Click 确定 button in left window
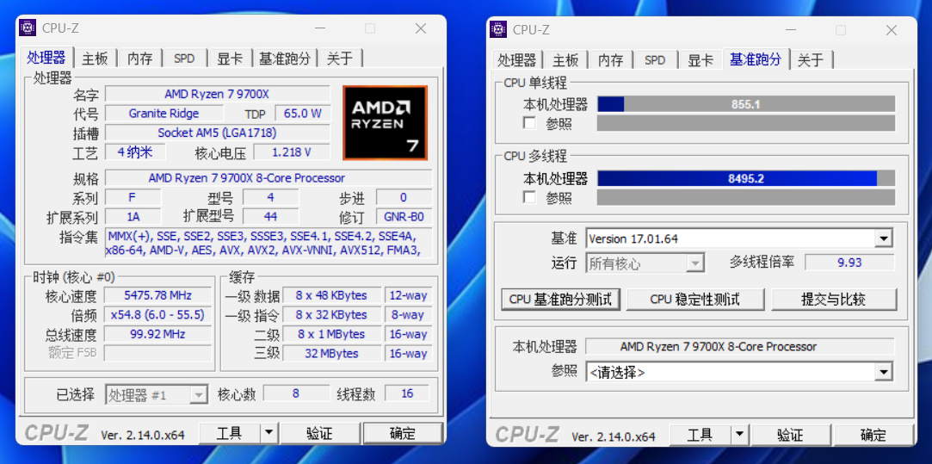The image size is (932, 464). [x=403, y=434]
